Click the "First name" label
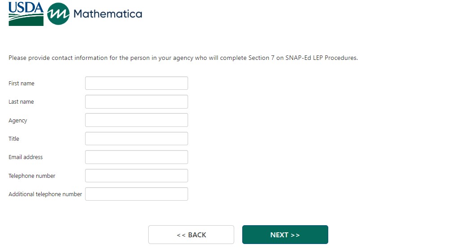Viewport: 459px width, 248px height. (21, 84)
